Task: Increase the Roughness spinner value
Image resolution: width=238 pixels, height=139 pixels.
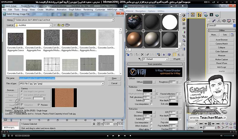Action: [x=177, y=82]
